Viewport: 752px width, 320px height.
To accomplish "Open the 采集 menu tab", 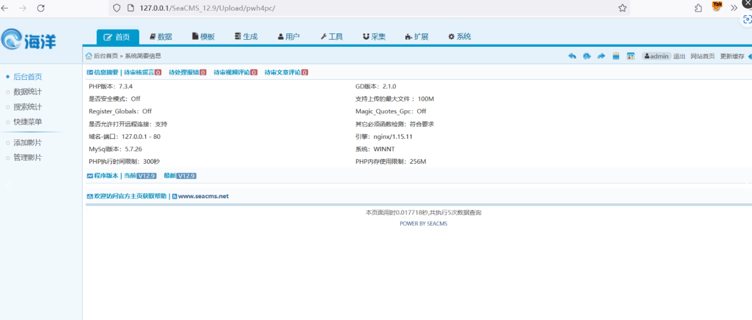I will pos(374,37).
